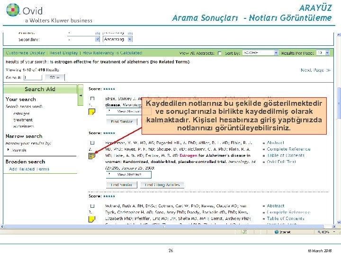
Task: Click the Internet zone globe icon
Action: tap(277, 232)
